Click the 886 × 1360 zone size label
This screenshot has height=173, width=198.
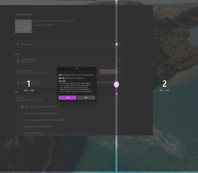tap(164, 90)
